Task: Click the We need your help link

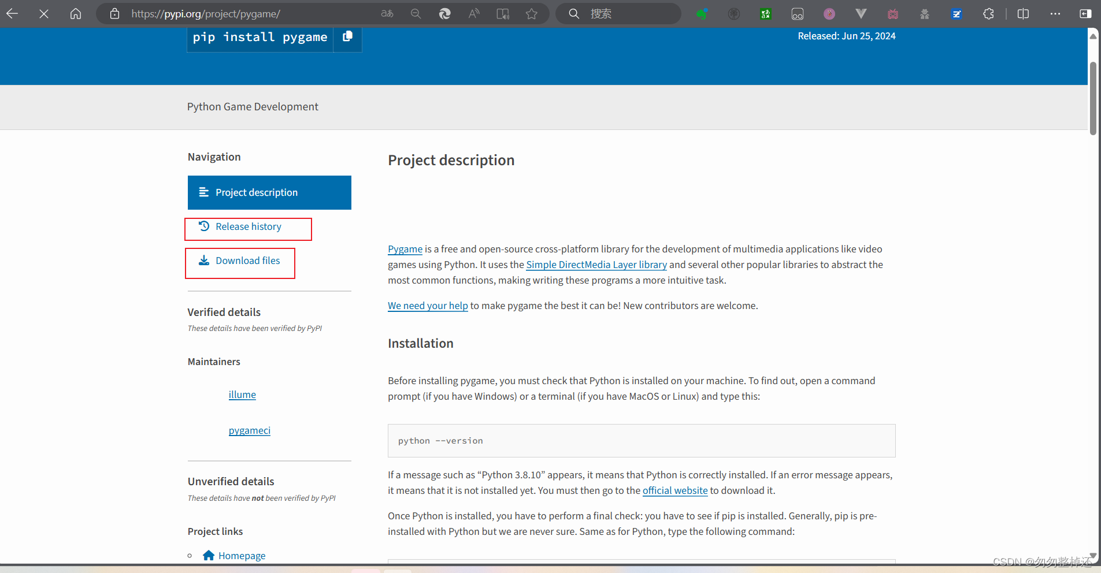Action: [x=428, y=306]
